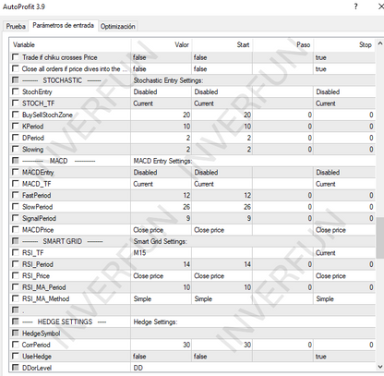The width and height of the screenshot is (384, 376).
Task: Open the Parámetros de entrada tab
Action: point(63,25)
